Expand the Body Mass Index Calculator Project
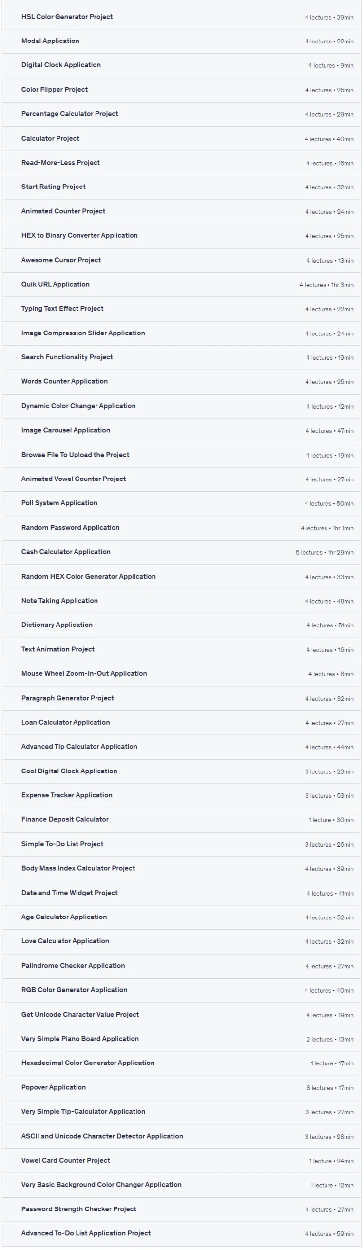Image resolution: width=364 pixels, height=1250 pixels. pyautogui.click(x=181, y=869)
